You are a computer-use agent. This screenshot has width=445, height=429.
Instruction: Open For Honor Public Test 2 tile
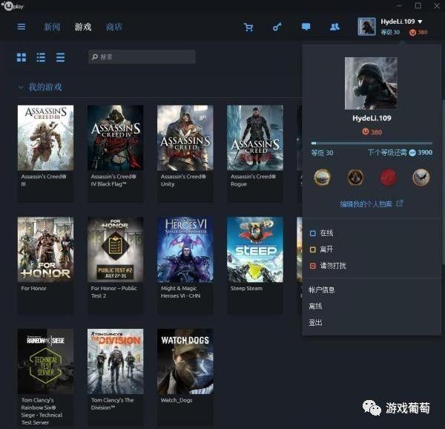(x=115, y=265)
